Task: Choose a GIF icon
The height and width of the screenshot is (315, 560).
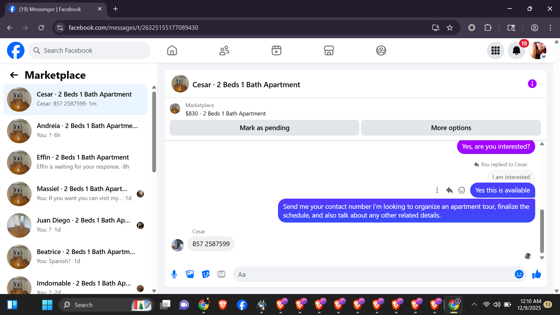Action: tap(221, 274)
